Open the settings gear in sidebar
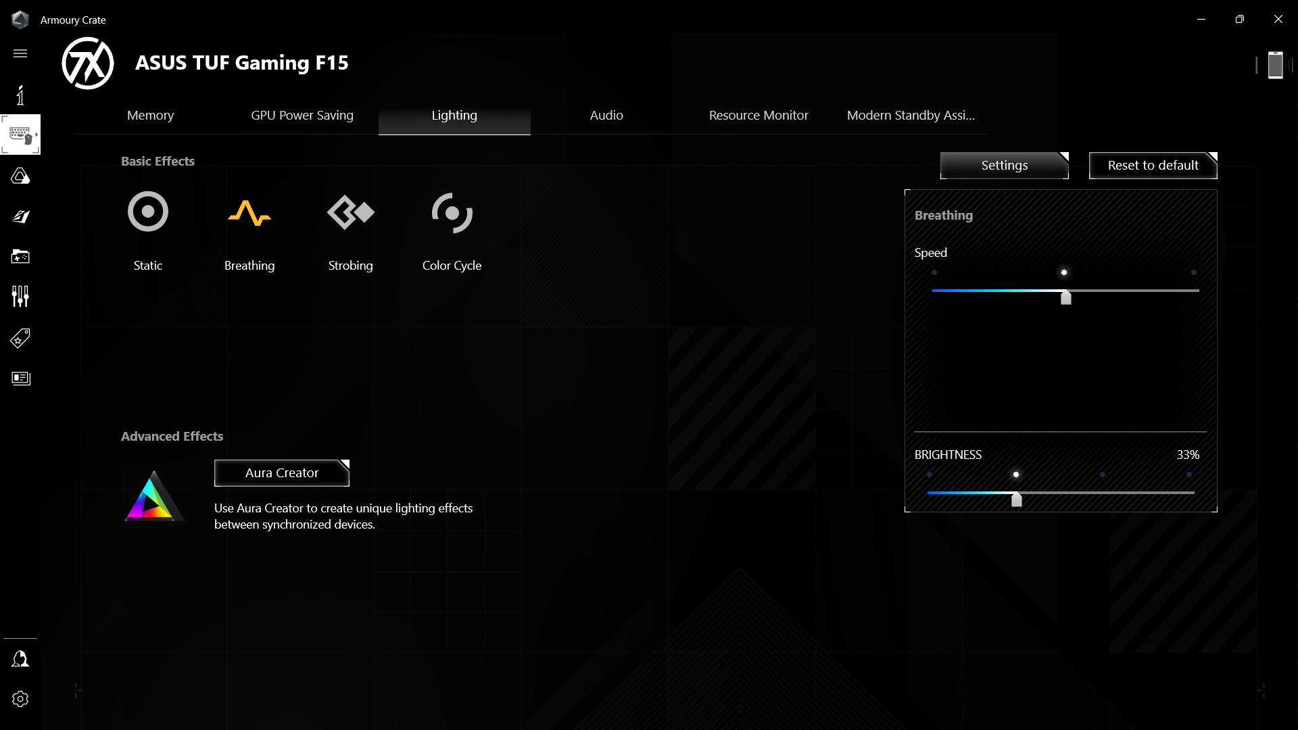The width and height of the screenshot is (1298, 730). 20,699
